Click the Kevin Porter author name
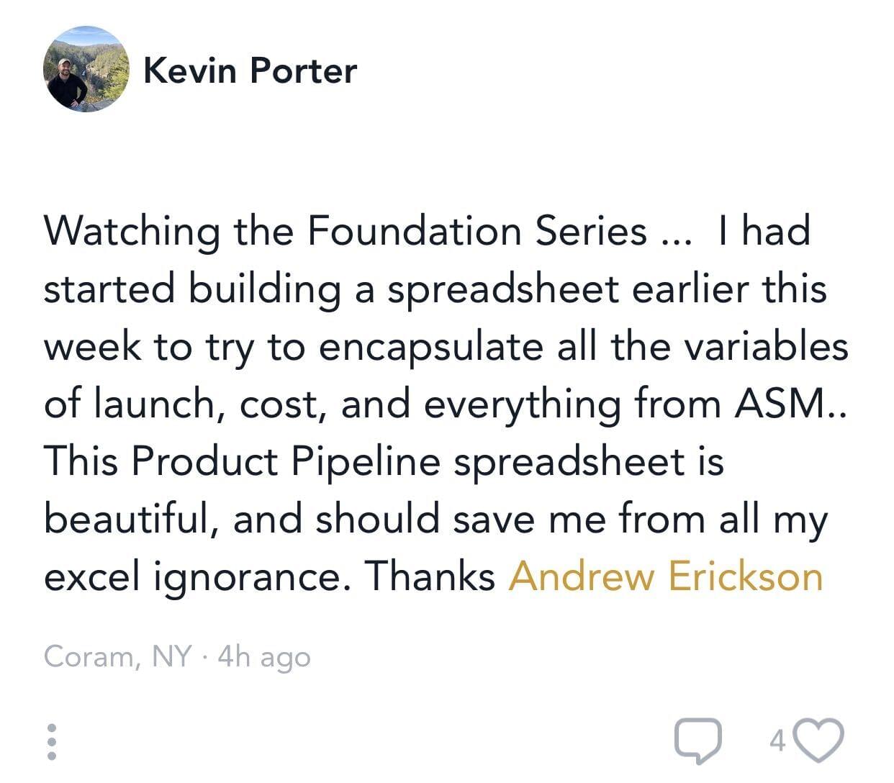The height and width of the screenshot is (783, 894). (250, 71)
